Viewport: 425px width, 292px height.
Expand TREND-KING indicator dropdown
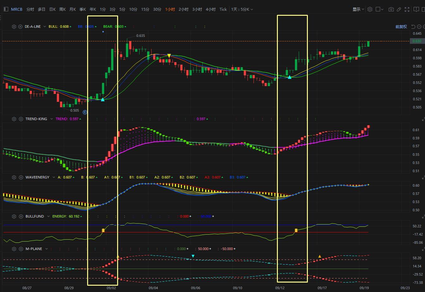(51, 119)
